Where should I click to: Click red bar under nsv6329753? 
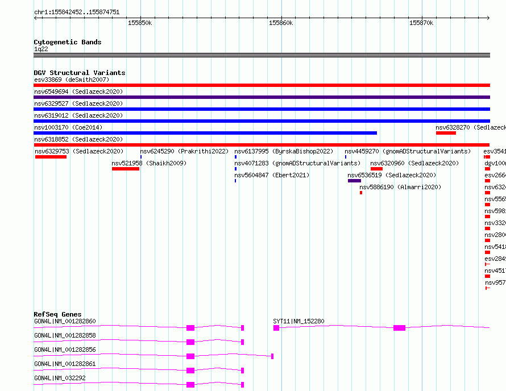pyautogui.click(x=51, y=157)
